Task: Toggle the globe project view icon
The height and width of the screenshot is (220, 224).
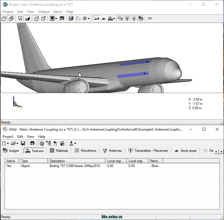Action: [42, 144]
